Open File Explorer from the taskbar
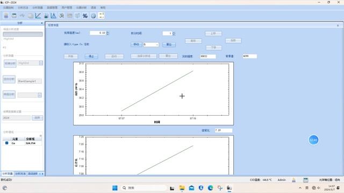 [182, 188]
